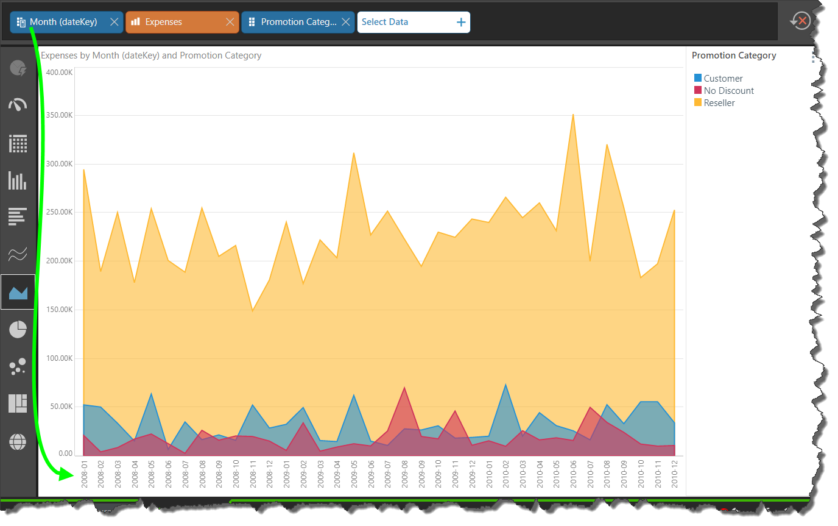Remove the Month (dateKey) chip
The image size is (838, 526).
(x=114, y=22)
